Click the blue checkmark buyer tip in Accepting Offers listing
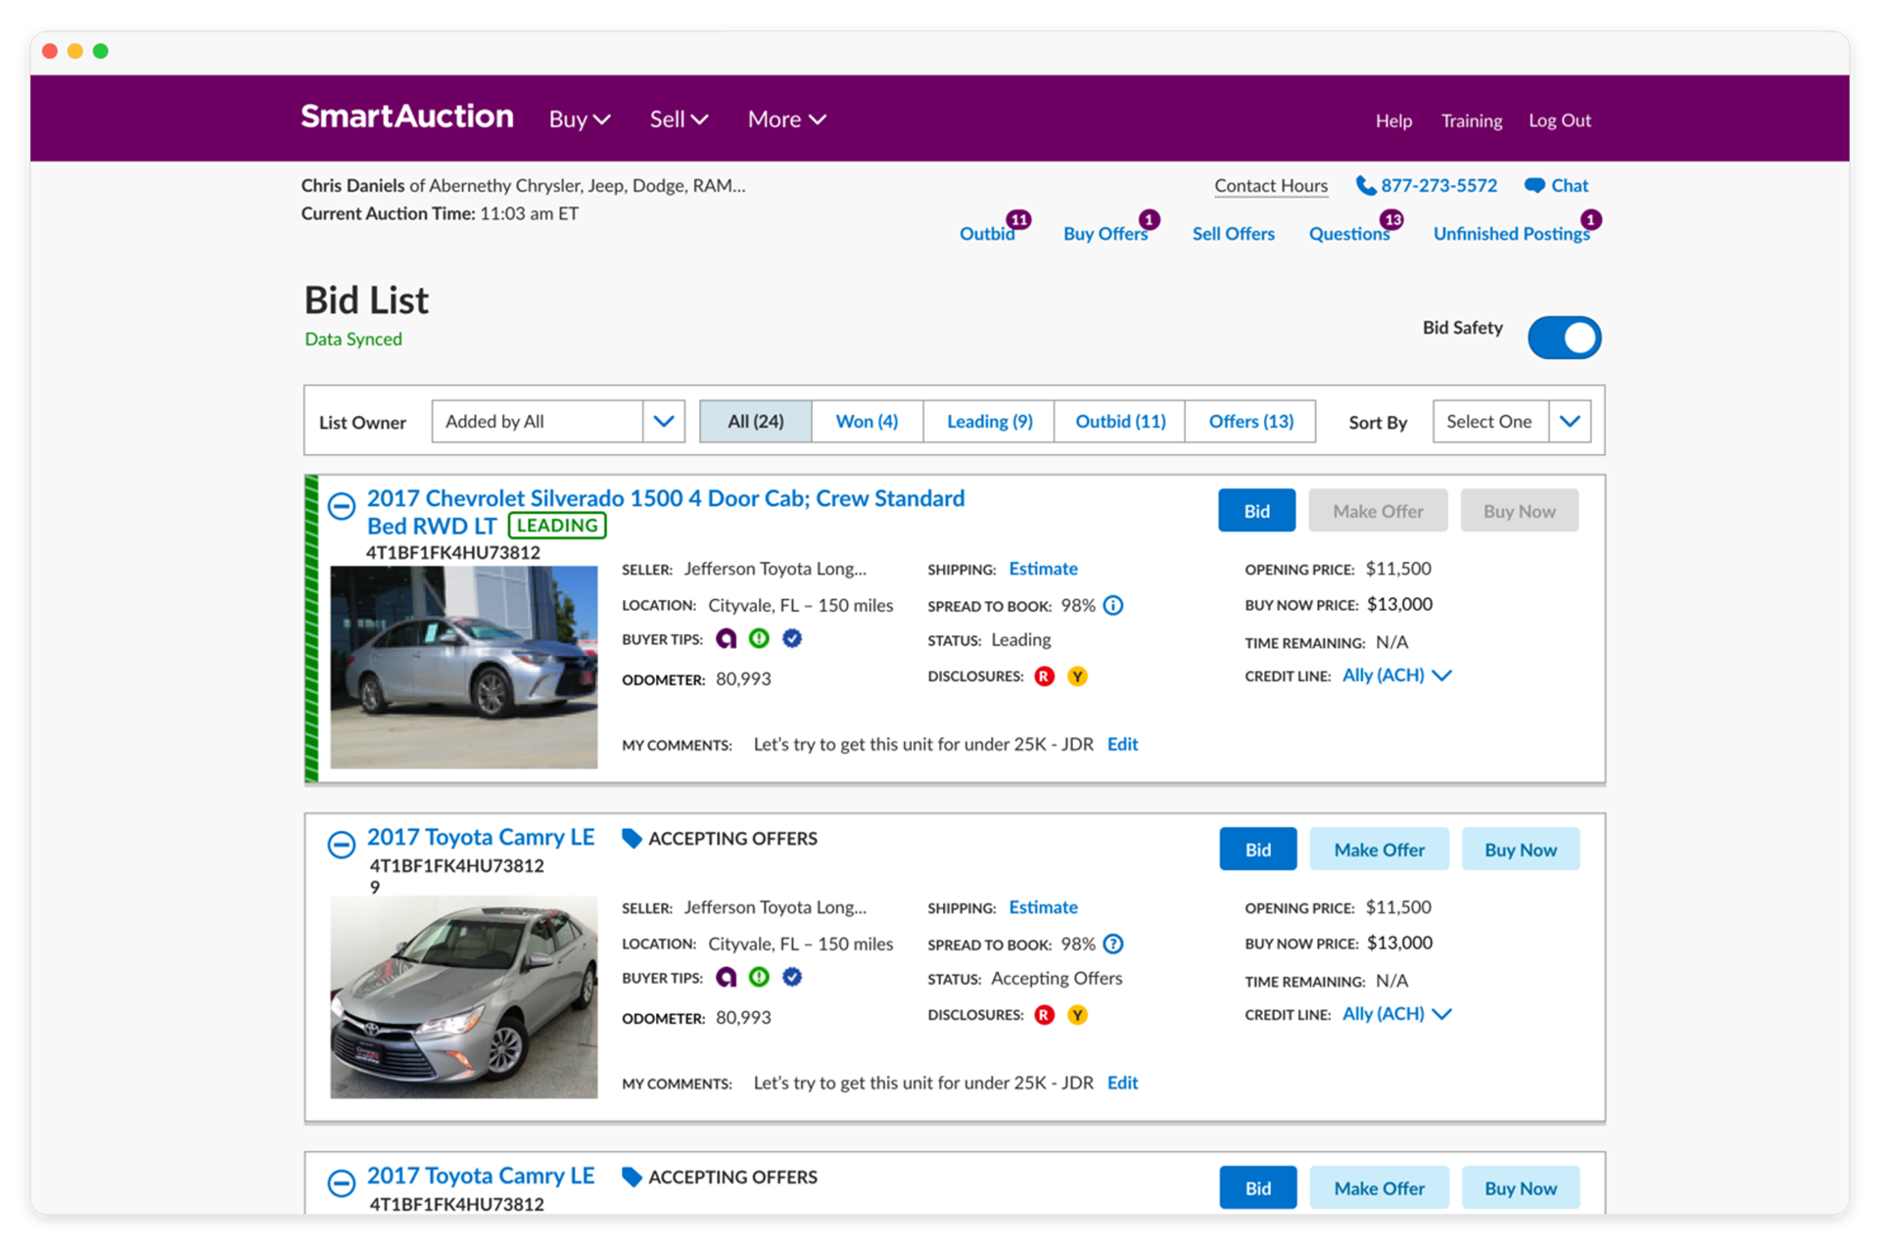 pos(792,978)
